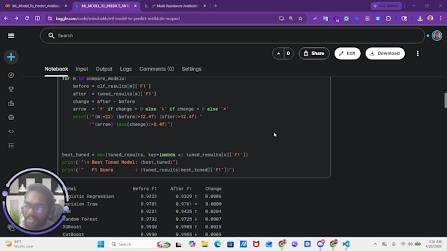The image size is (447, 251).
Task: Open Visual Studio Code from the taskbar
Action: [346, 244]
